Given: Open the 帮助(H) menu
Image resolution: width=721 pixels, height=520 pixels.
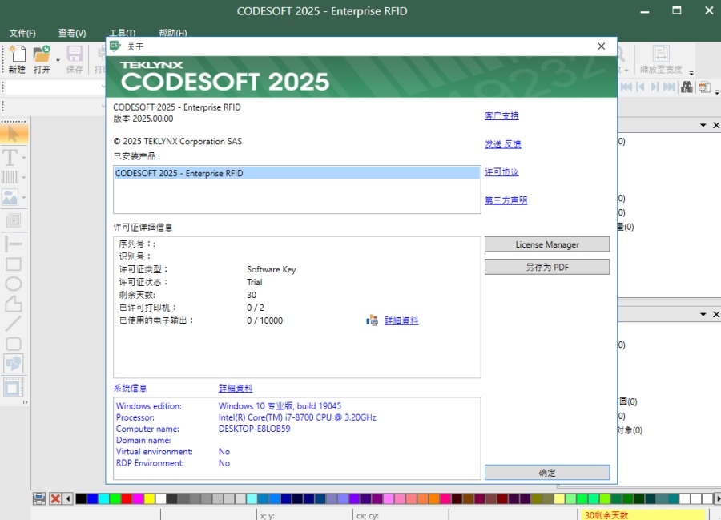Looking at the screenshot, I should (173, 33).
